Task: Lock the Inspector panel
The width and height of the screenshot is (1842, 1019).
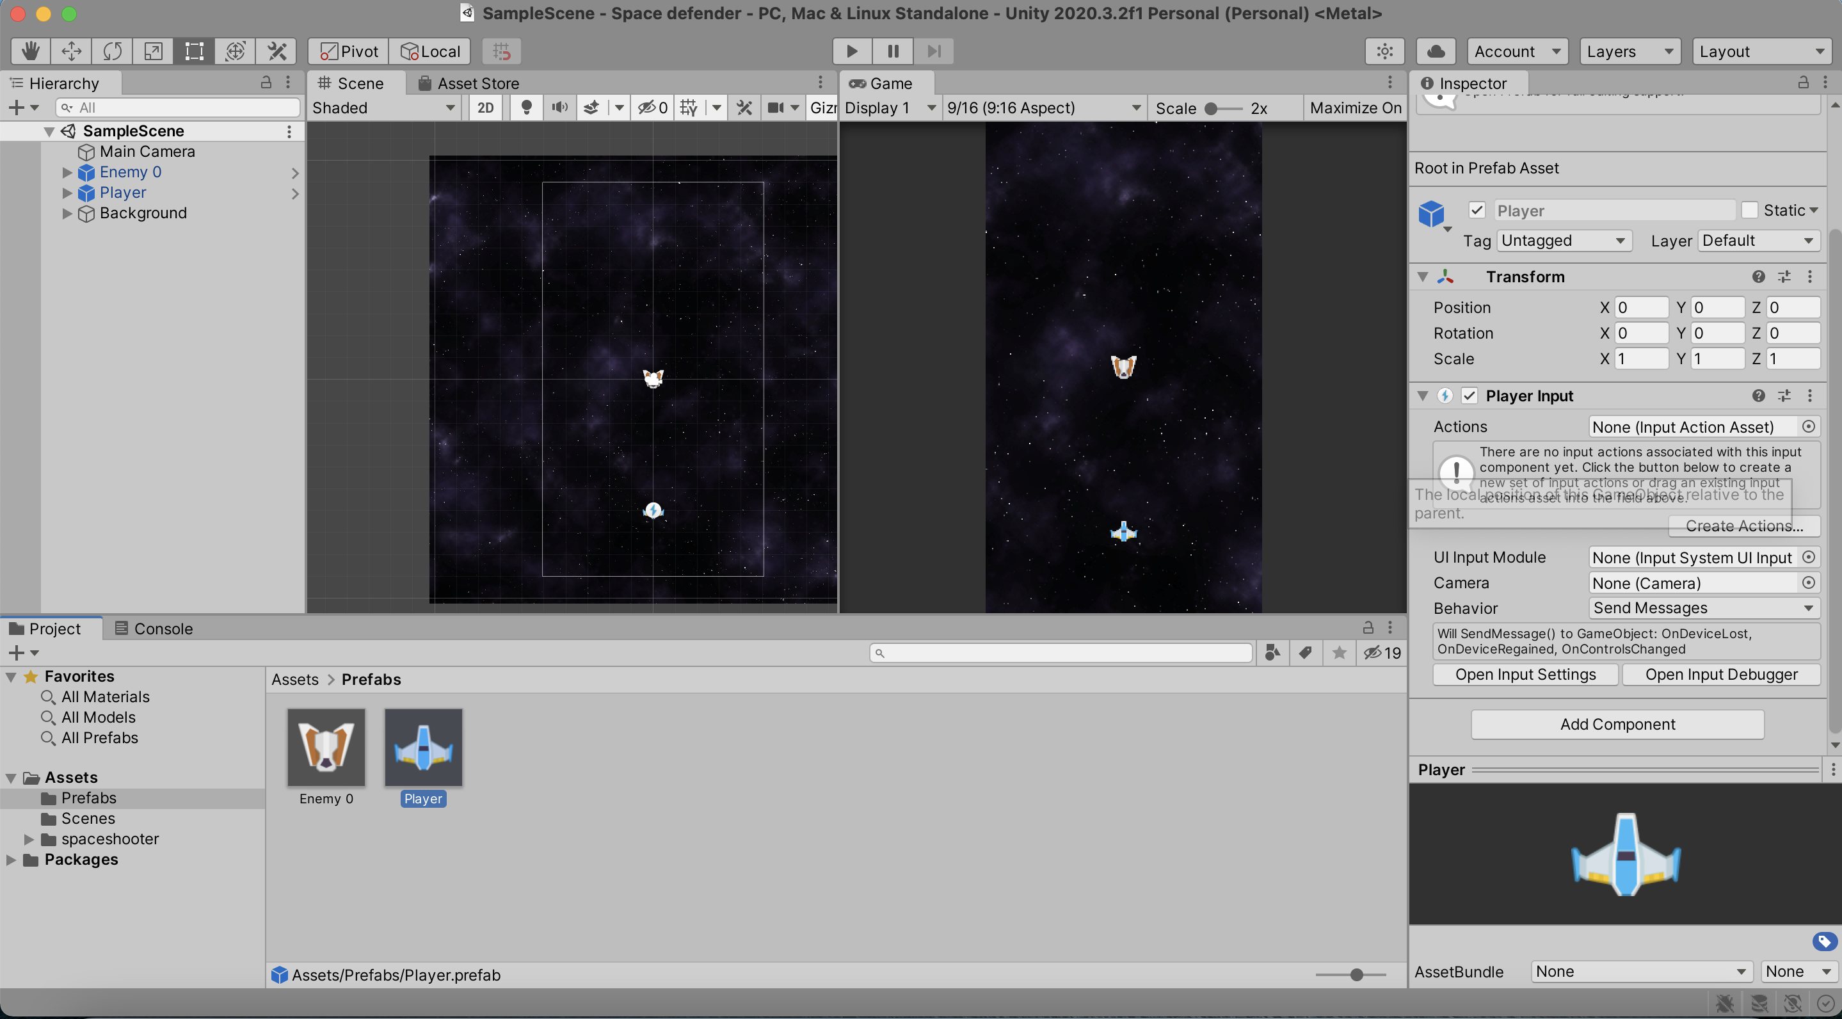Action: [x=1804, y=82]
